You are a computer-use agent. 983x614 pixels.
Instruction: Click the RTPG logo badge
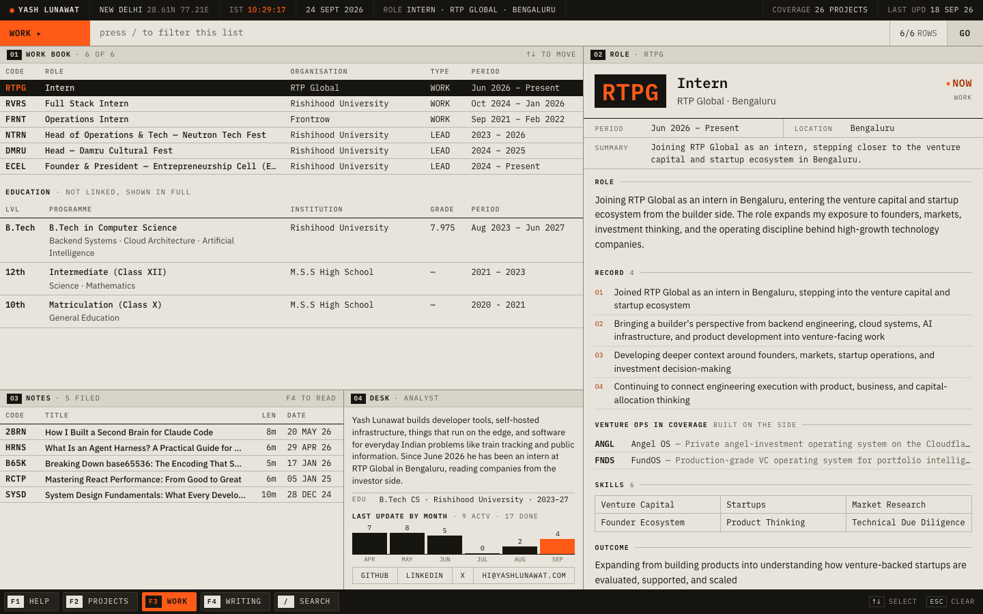click(630, 91)
